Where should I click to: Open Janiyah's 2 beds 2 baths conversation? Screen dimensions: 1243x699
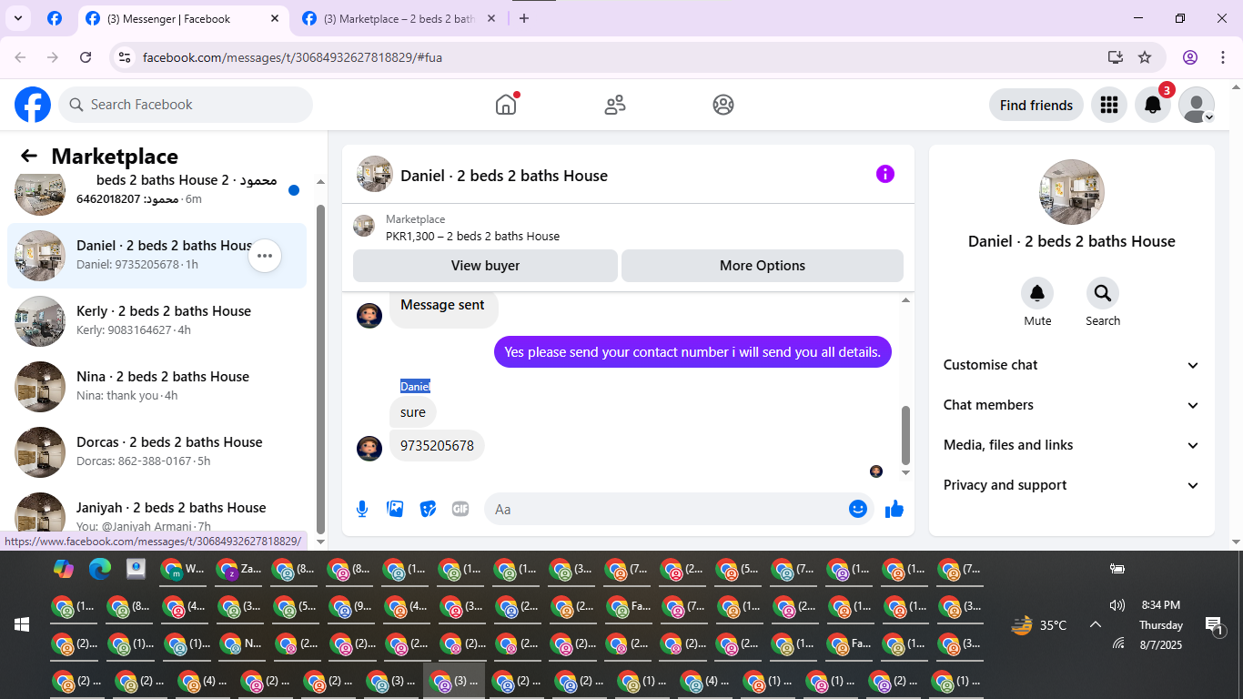(x=157, y=513)
